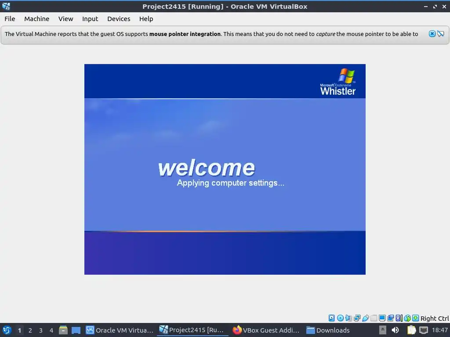Open the Devices menu
The image size is (450, 337).
[119, 18]
